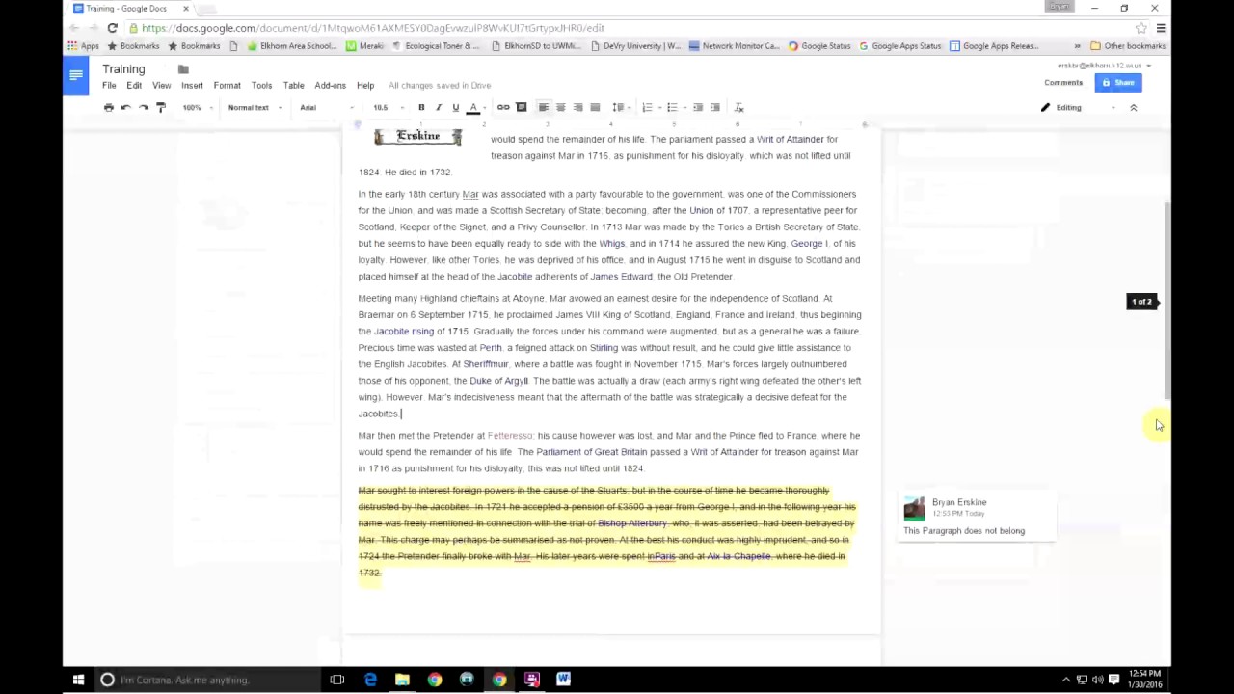
Task: Toggle italic formatting
Action: pos(439,107)
